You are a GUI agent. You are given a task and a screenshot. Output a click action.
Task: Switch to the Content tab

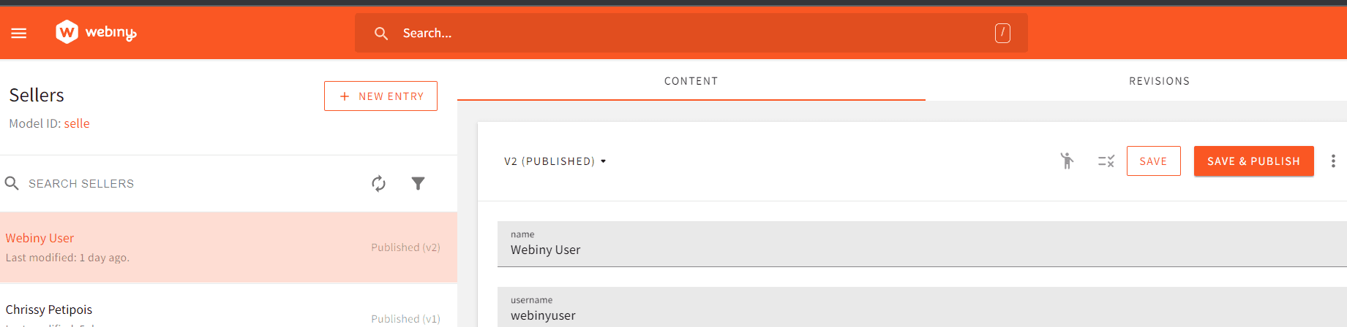coord(691,81)
